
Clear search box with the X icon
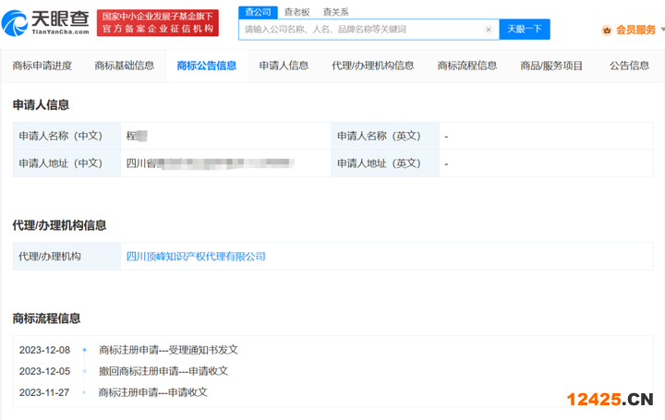489,30
